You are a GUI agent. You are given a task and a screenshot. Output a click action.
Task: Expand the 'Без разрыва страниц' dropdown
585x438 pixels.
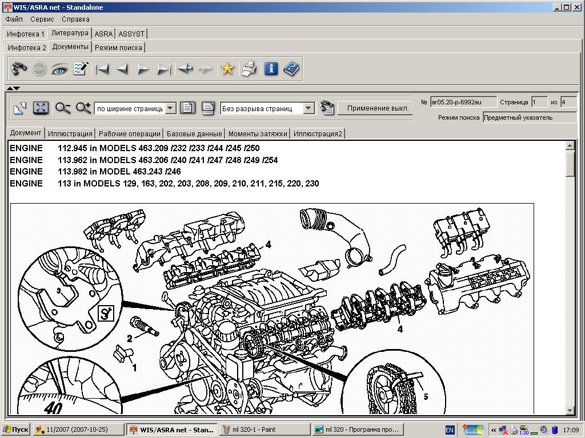click(308, 108)
